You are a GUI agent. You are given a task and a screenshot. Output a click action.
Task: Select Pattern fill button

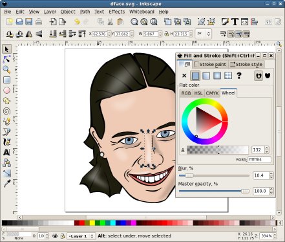[228, 76]
